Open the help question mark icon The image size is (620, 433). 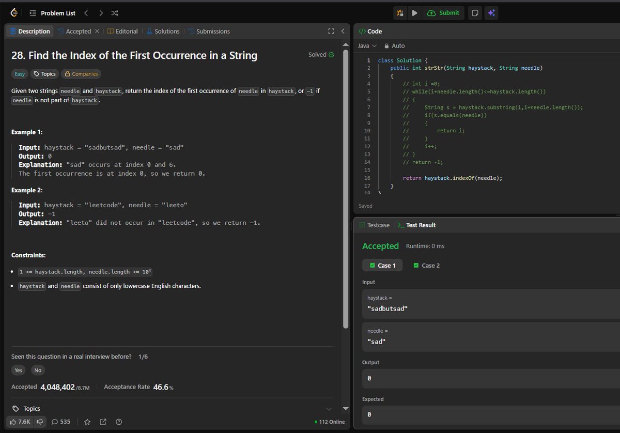[x=119, y=422]
